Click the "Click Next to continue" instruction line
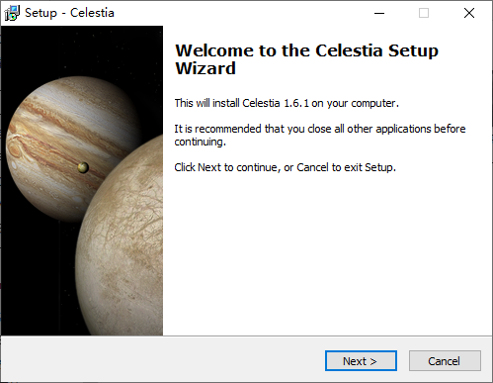 285,167
